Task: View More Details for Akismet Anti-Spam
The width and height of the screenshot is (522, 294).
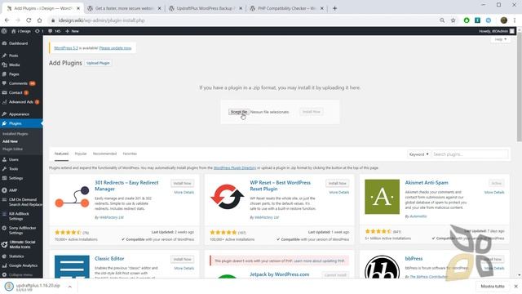Action: click(x=494, y=193)
